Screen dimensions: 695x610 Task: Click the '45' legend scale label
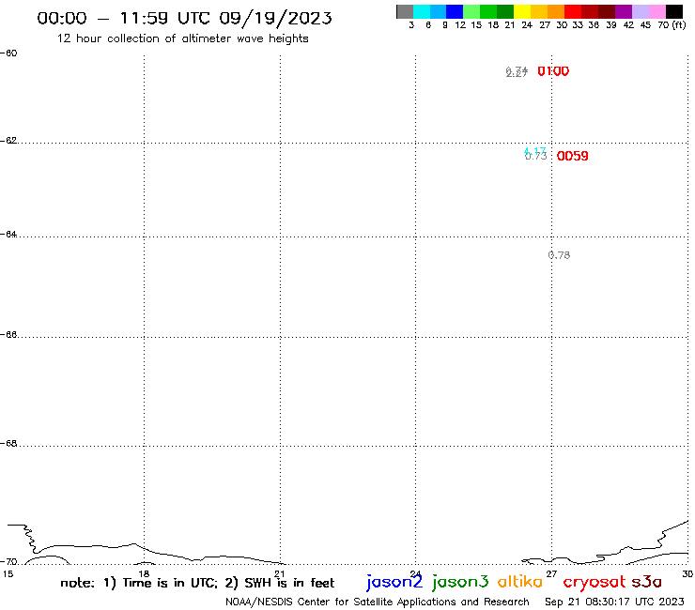pyautogui.click(x=645, y=25)
